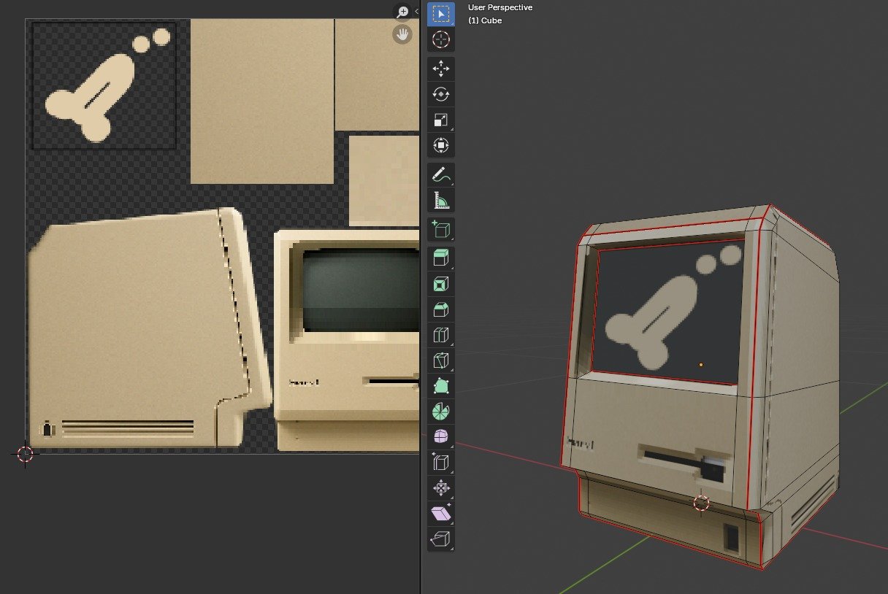Activate the Shrink/Fatten tool

(x=441, y=488)
